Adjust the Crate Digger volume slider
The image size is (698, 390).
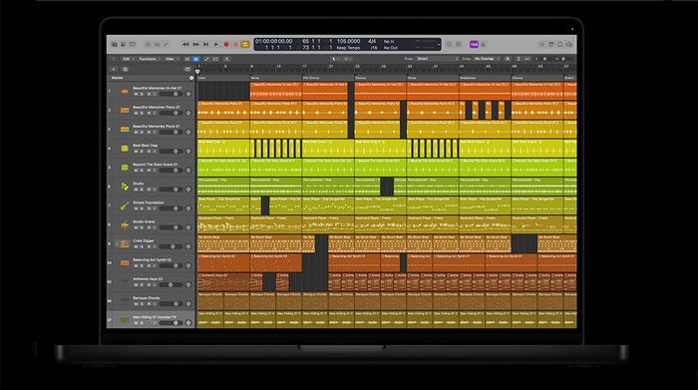tap(170, 246)
